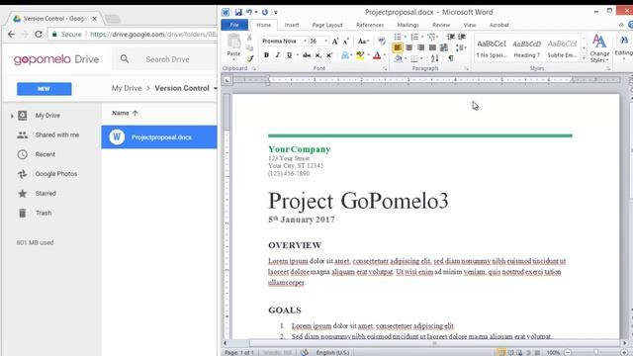Switch to the Insert ribbon tab

[x=292, y=25]
